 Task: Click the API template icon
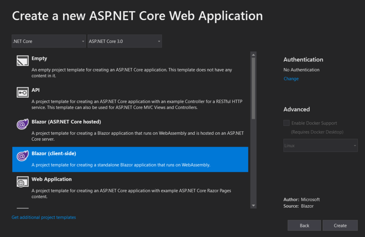click(23, 92)
